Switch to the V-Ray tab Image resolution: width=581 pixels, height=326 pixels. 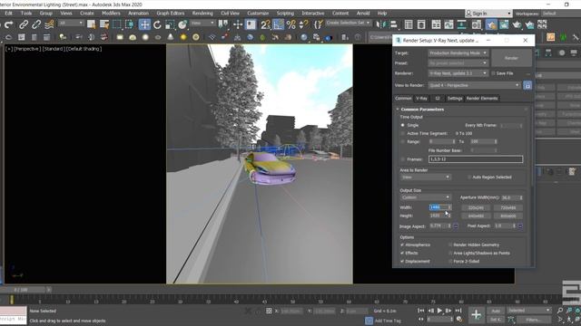pyautogui.click(x=421, y=99)
